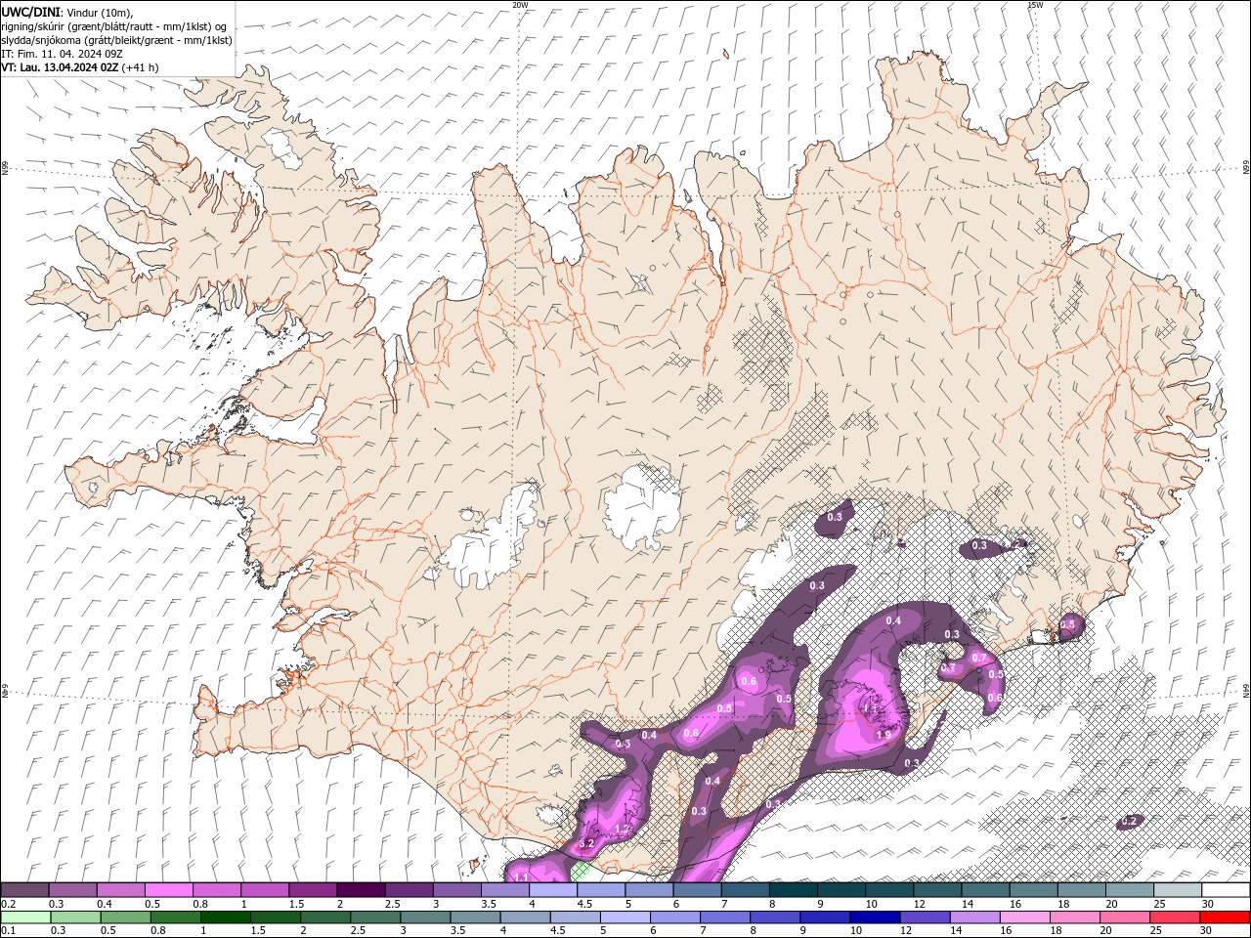Click the "4.5" label in the top legend row

[x=584, y=904]
